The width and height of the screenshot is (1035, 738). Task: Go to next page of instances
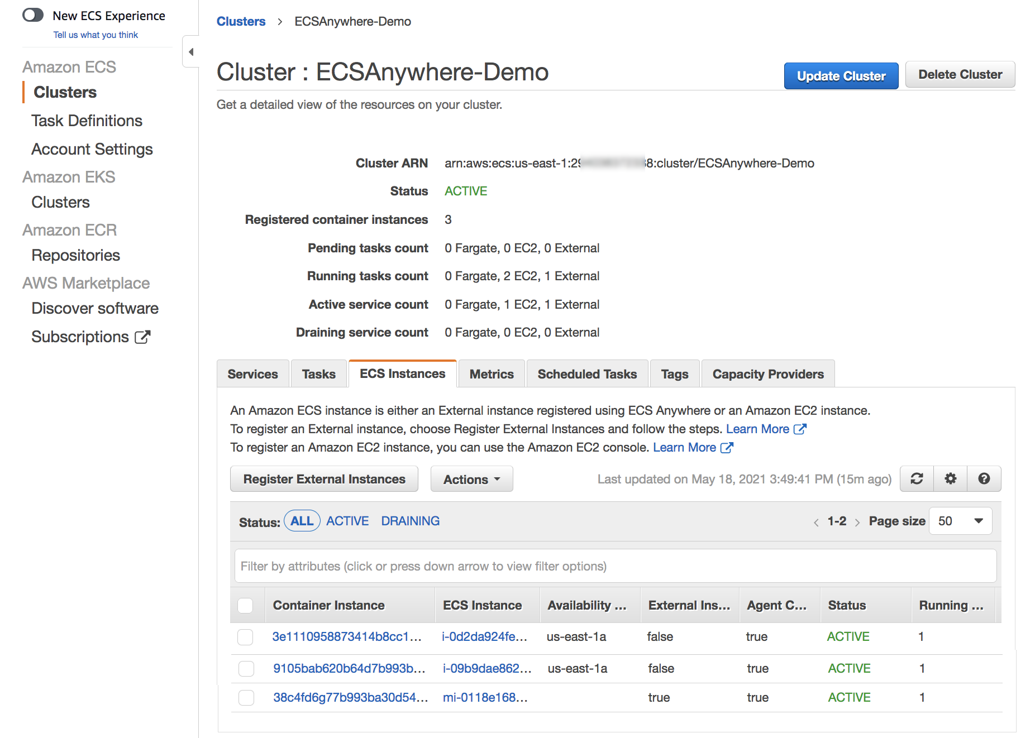click(x=857, y=522)
